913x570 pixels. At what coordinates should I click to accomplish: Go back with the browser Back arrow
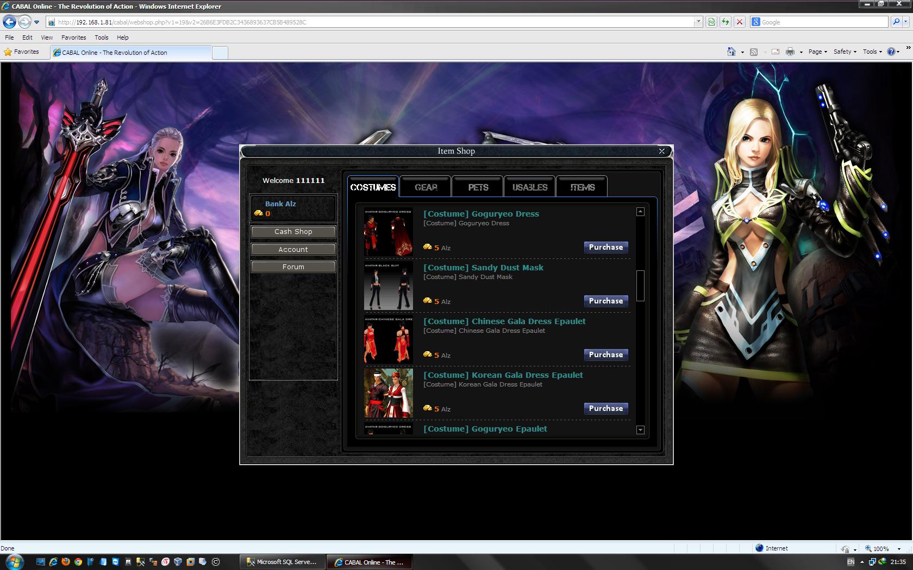[9, 22]
